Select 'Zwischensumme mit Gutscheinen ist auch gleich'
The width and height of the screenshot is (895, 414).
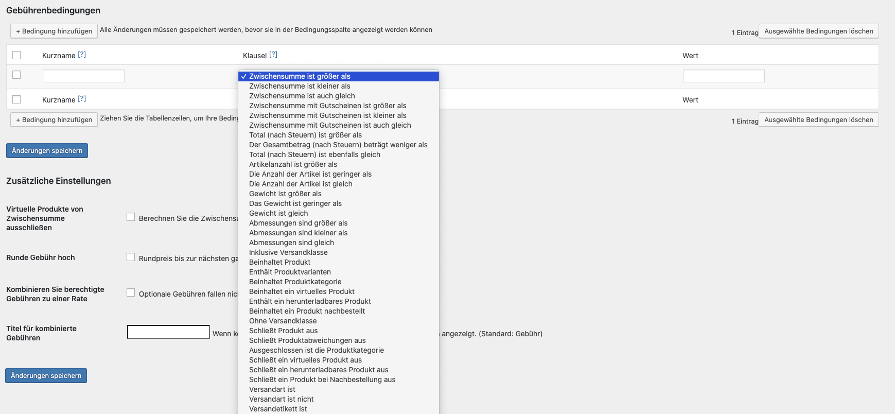click(x=339, y=125)
